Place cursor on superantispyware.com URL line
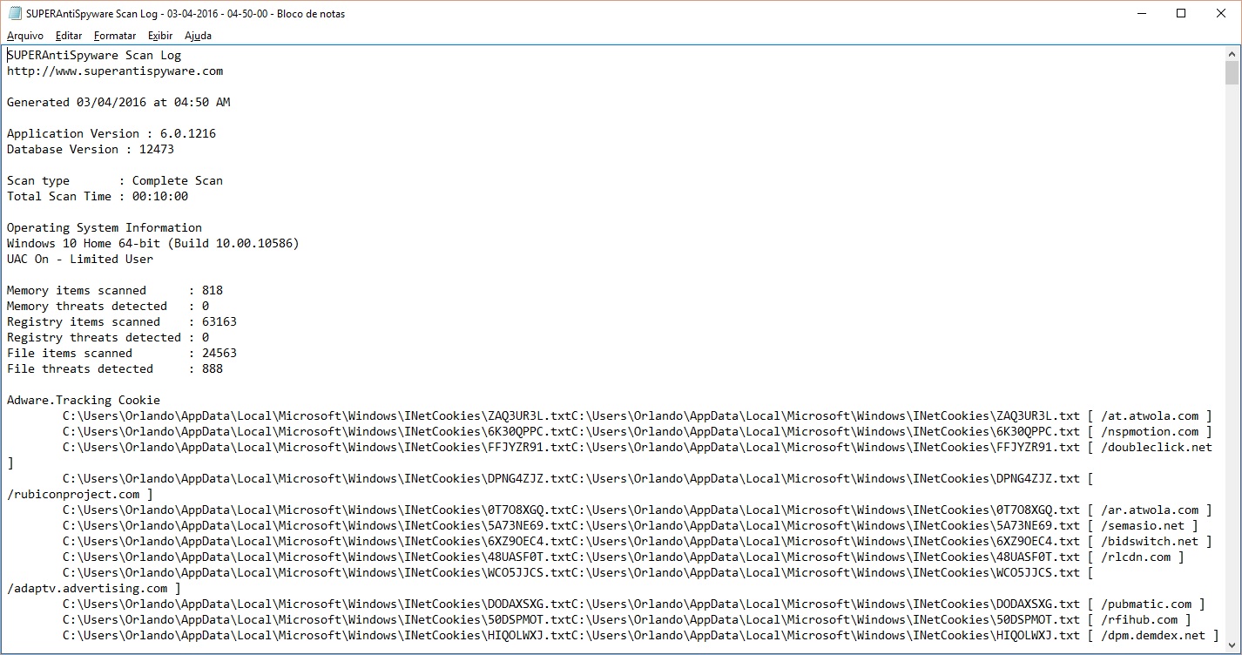The width and height of the screenshot is (1242, 655). (115, 71)
